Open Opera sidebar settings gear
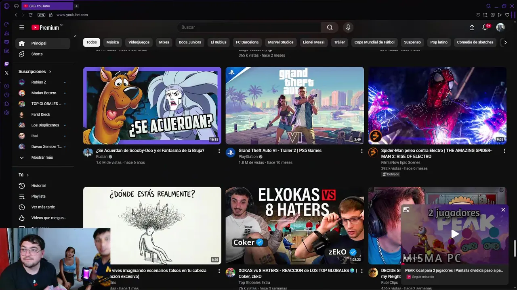Image resolution: width=517 pixels, height=290 pixels. [6, 113]
